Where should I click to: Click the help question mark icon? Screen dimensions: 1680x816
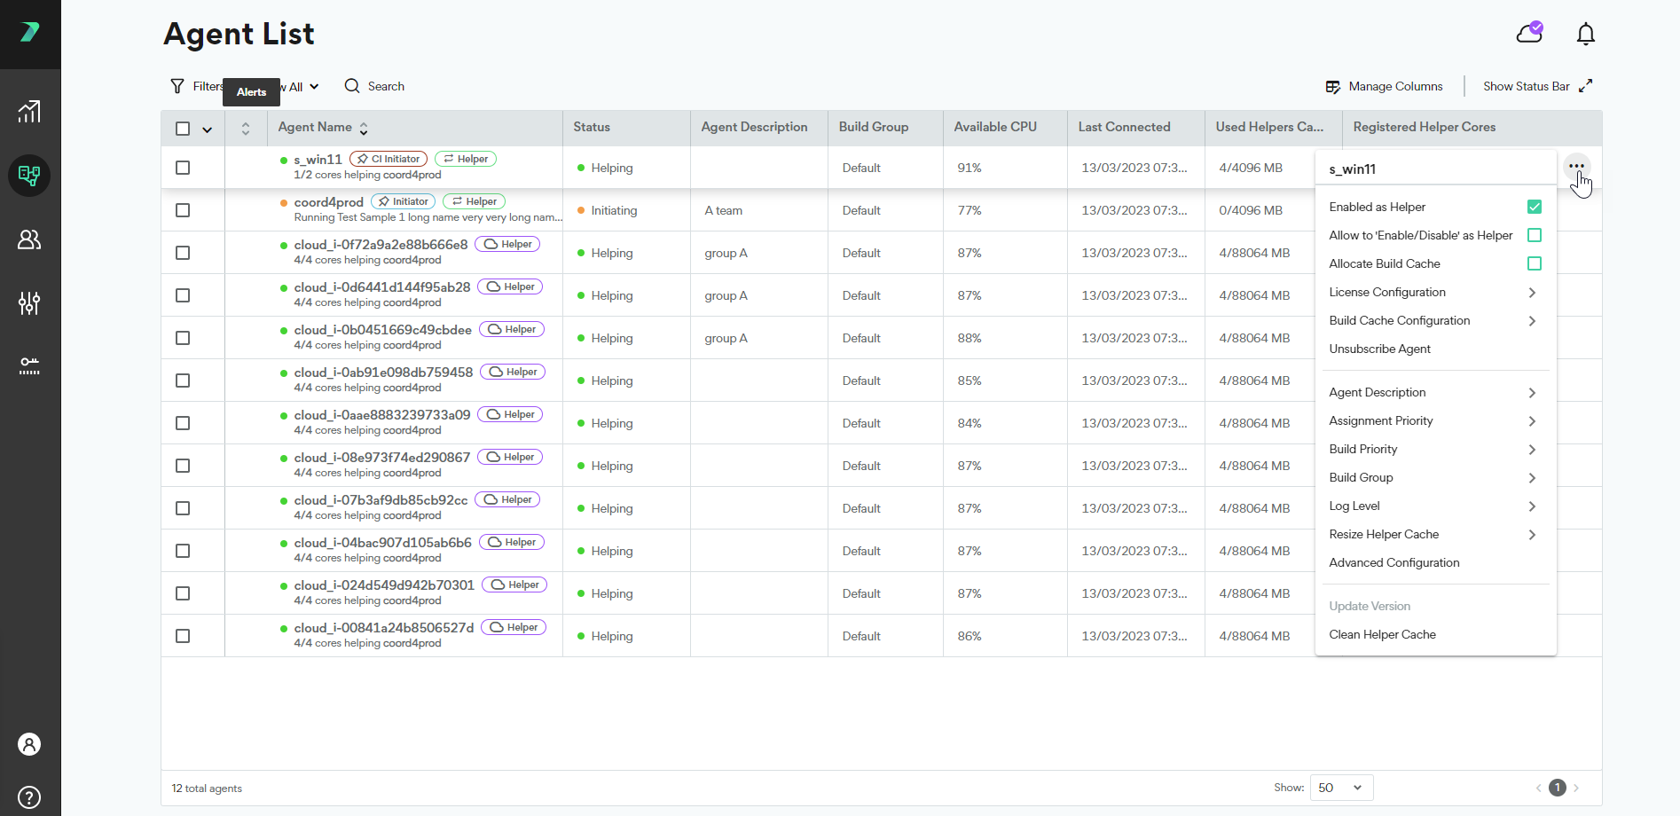click(29, 796)
